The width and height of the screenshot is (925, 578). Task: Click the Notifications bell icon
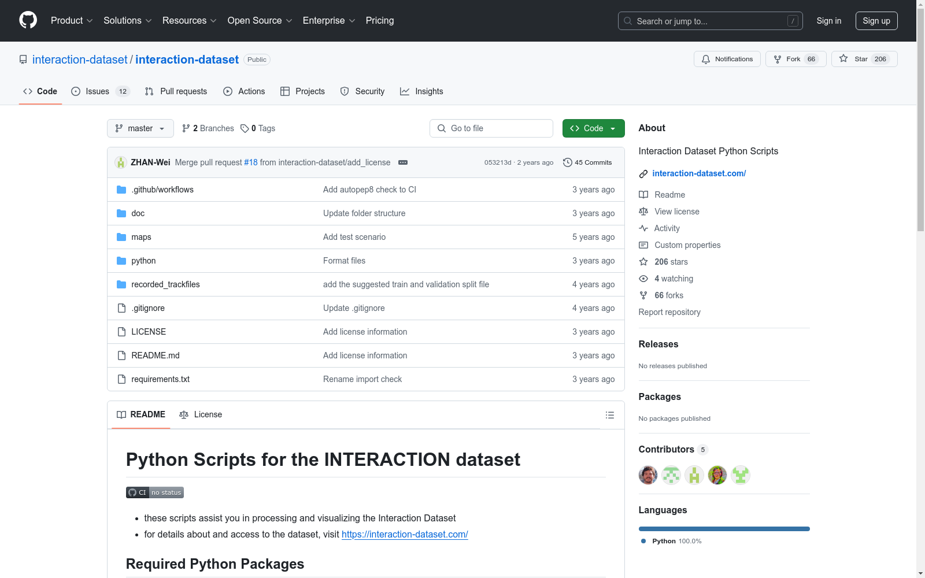[x=706, y=59]
